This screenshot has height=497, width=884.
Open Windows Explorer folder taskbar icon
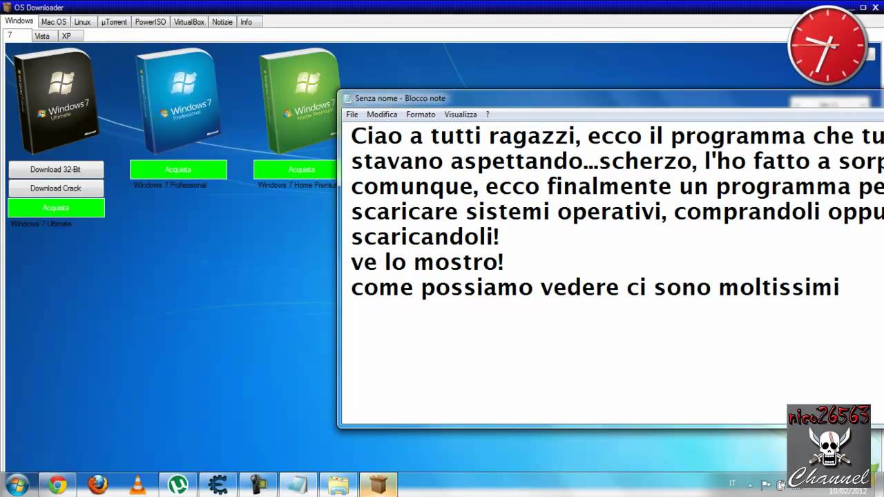338,485
